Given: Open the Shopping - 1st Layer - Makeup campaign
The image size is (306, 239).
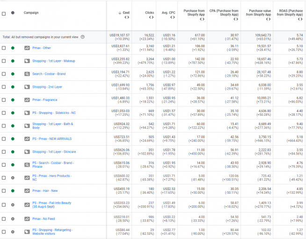Looking at the screenshot, I should pyautogui.click(x=54, y=61).
